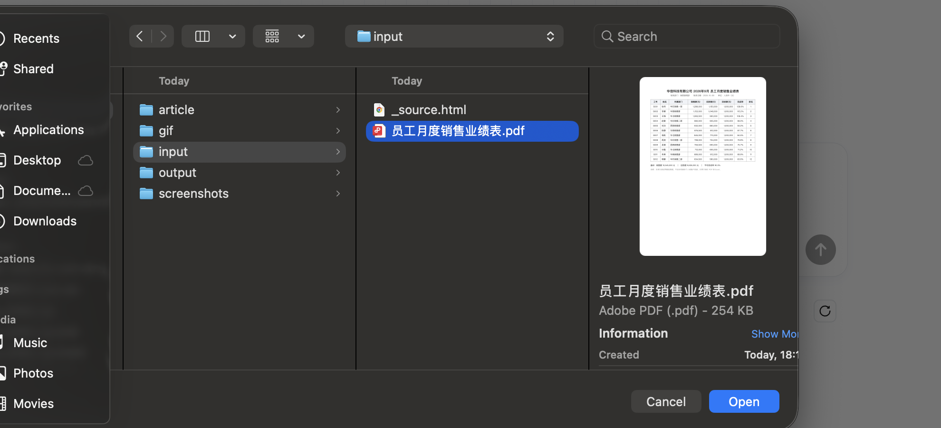The width and height of the screenshot is (941, 428).
Task: Go back with the left chevron button
Action: (x=140, y=36)
